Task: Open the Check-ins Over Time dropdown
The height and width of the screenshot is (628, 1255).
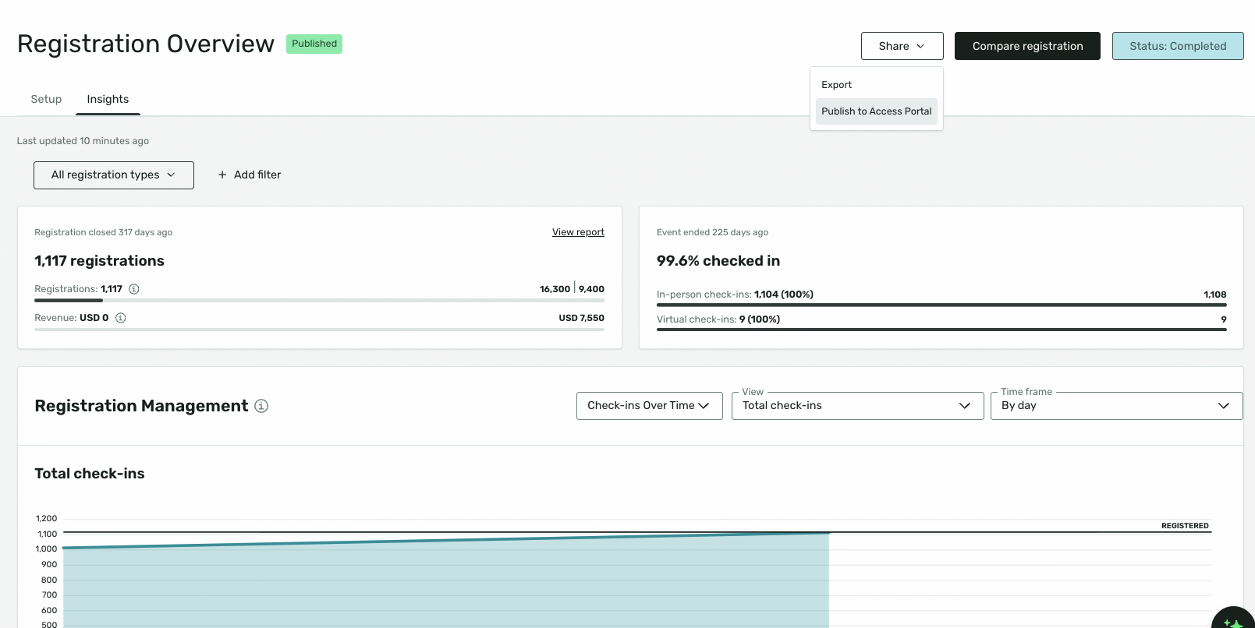Action: 650,406
